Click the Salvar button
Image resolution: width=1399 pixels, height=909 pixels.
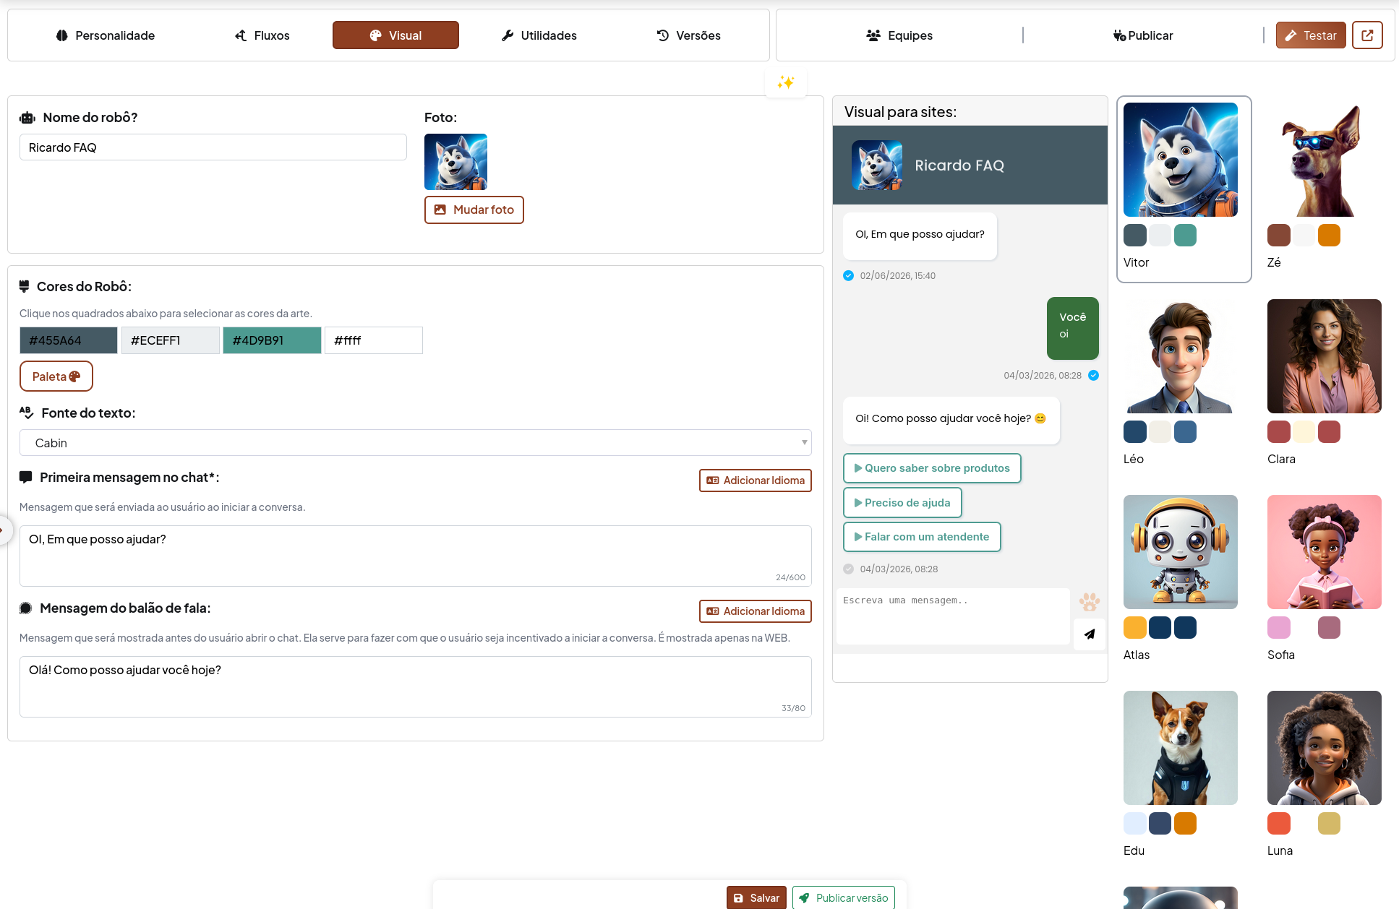[x=756, y=897]
